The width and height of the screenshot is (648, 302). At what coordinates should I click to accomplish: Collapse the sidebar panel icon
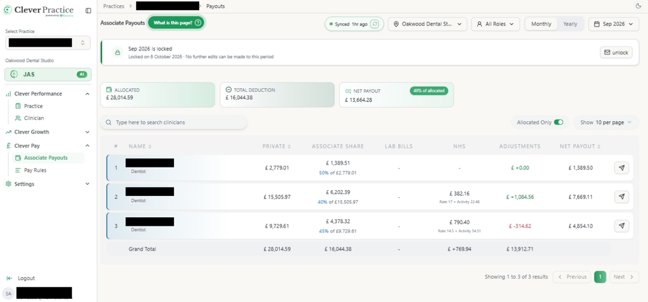coord(88,11)
